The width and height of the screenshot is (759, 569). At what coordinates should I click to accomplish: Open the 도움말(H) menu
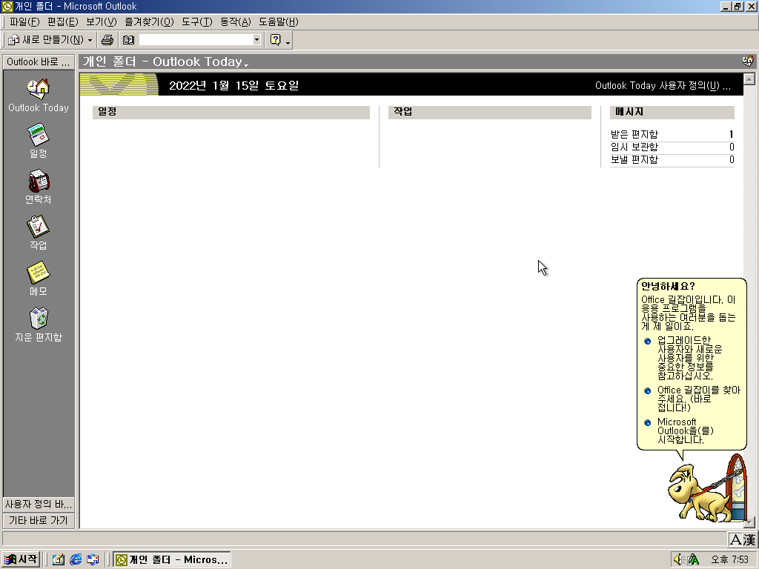click(279, 21)
